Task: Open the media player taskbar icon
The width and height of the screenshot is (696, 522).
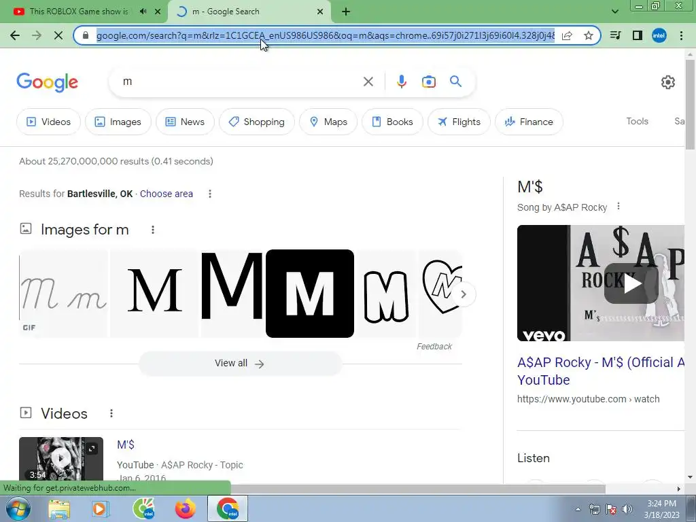Action: [x=101, y=508]
